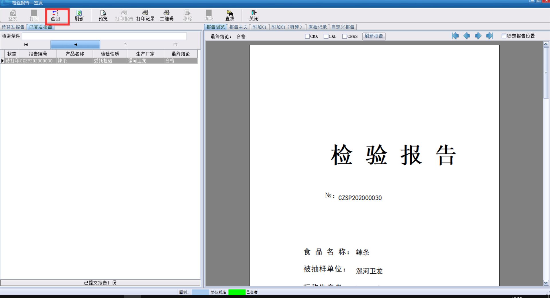550x298 pixels.
Task: Select the 原始记录 tab
Action: [x=317, y=27]
